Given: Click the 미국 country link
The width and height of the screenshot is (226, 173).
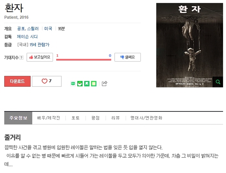Looking at the screenshot, I should [x=48, y=28].
